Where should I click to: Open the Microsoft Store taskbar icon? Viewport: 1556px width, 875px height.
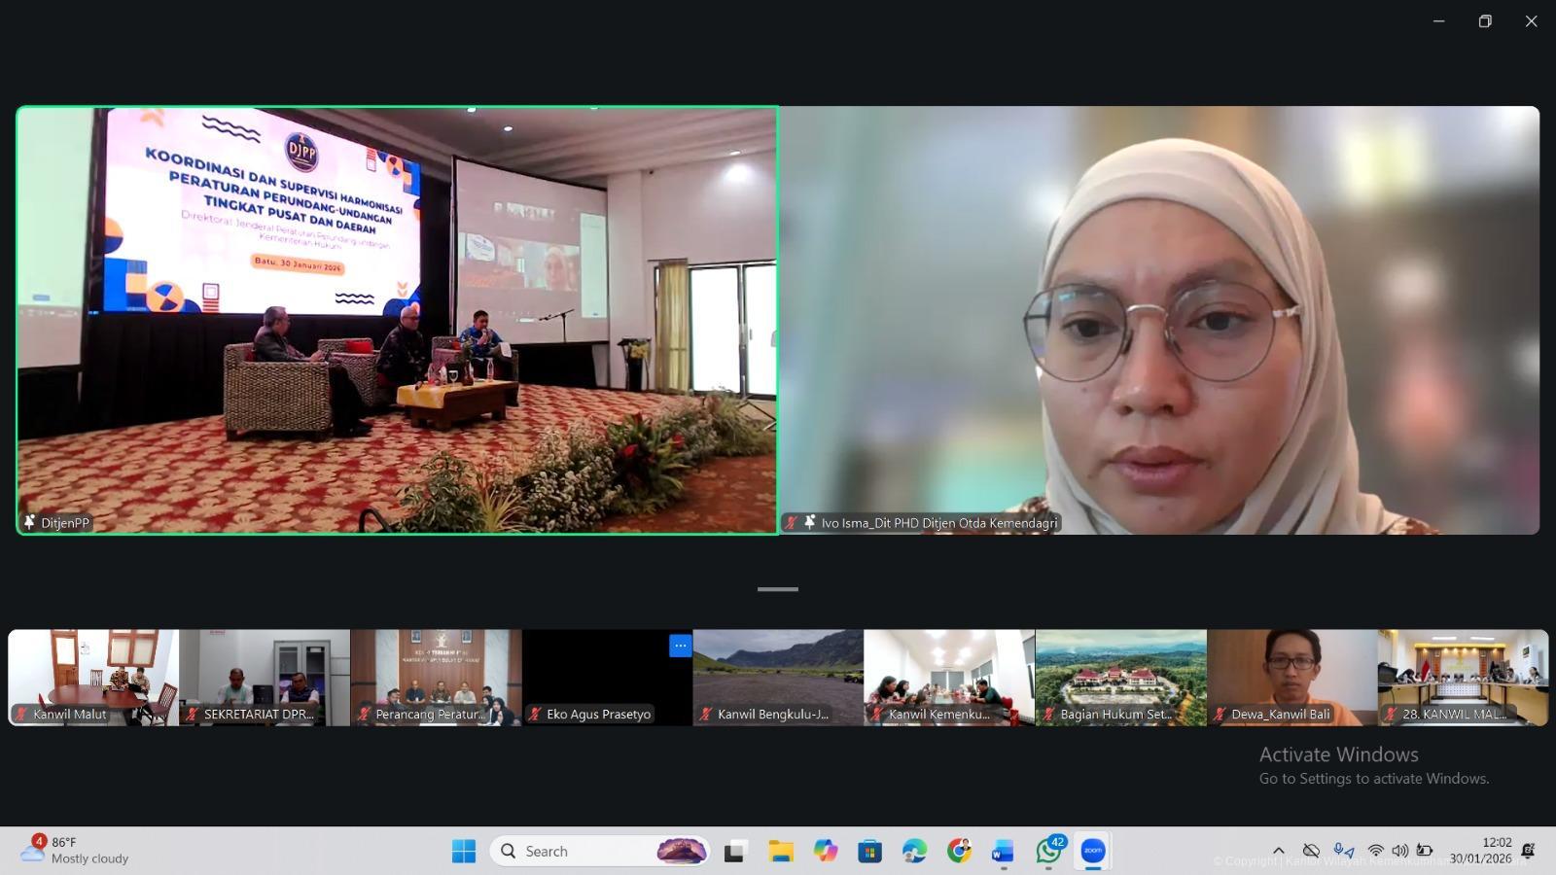[x=869, y=852]
